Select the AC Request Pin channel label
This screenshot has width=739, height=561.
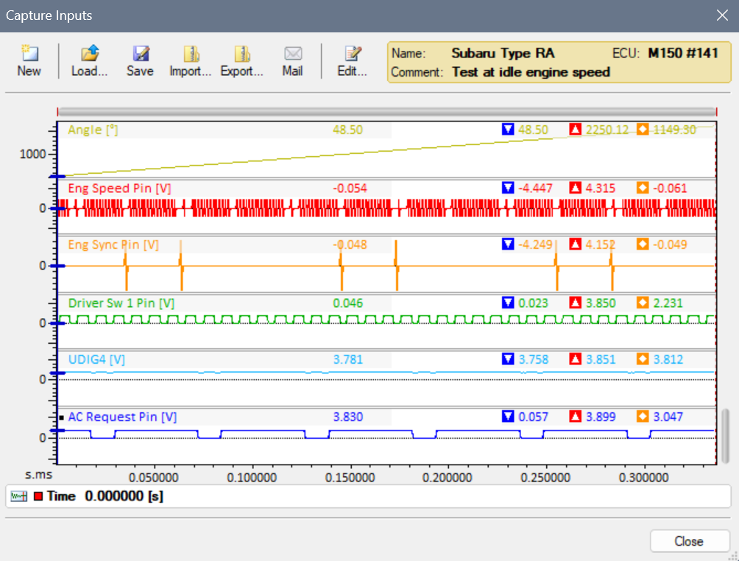coord(122,417)
